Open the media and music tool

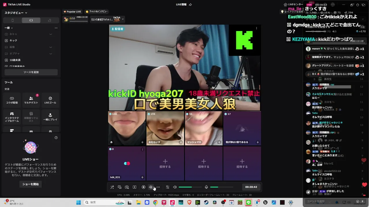120,187
